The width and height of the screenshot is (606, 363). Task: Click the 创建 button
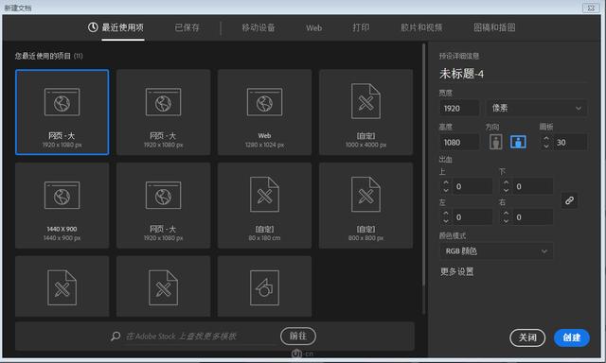click(x=572, y=337)
